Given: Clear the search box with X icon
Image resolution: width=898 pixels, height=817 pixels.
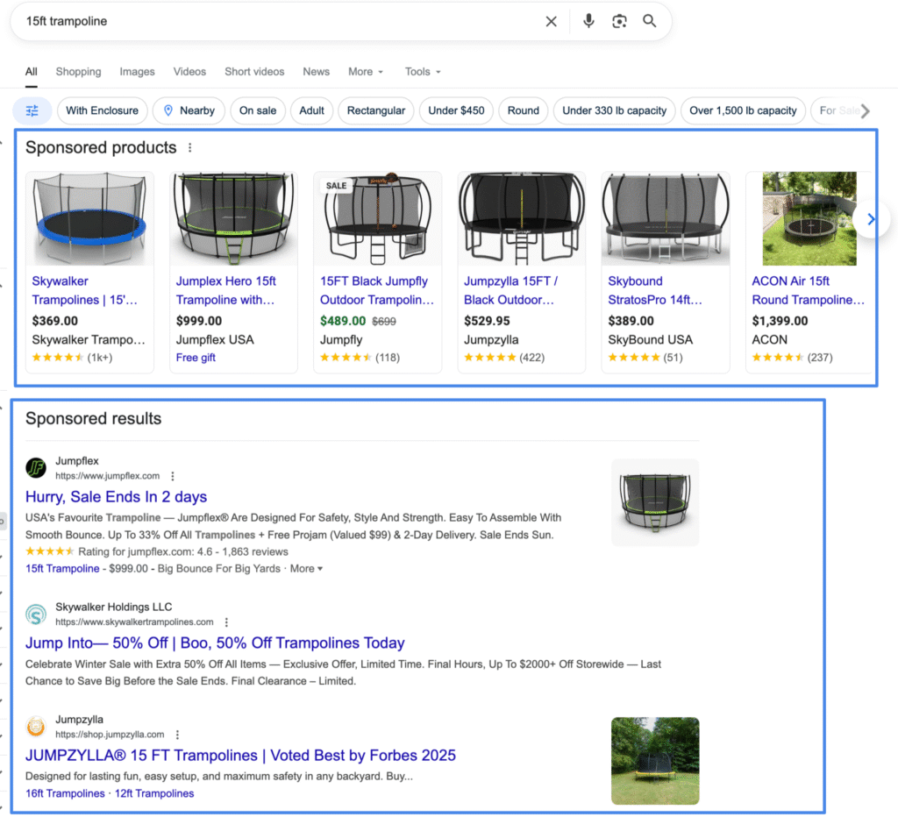Looking at the screenshot, I should tap(551, 22).
